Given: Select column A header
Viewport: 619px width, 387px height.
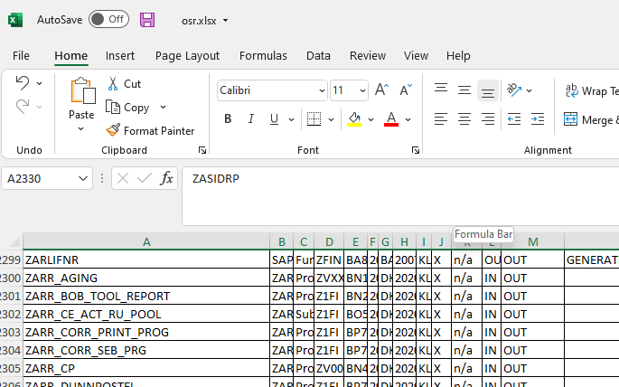Looking at the screenshot, I should [x=146, y=241].
